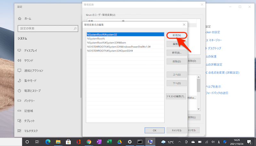The height and width of the screenshot is (146, 256).
Task: Click the 新規(N) button
Action: pyautogui.click(x=177, y=35)
